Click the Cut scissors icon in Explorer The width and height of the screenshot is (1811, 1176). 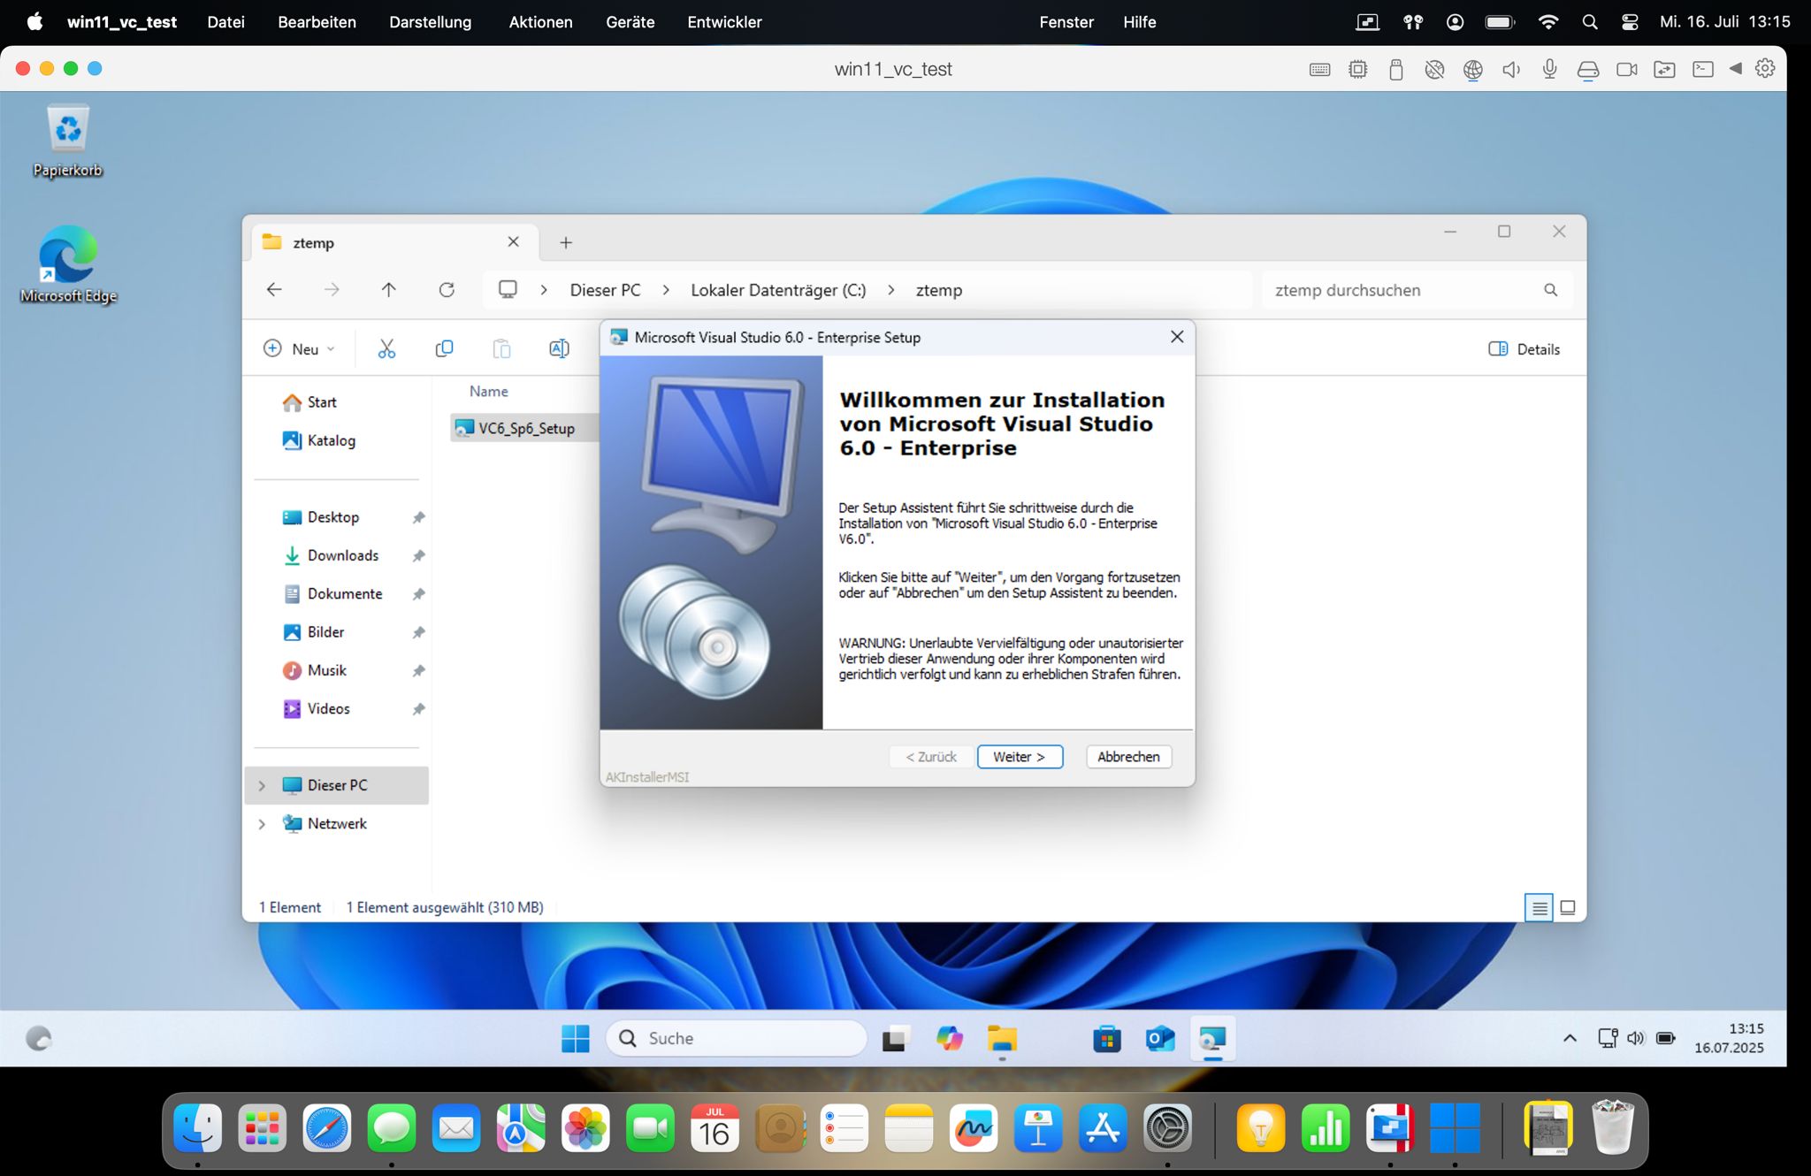point(386,348)
